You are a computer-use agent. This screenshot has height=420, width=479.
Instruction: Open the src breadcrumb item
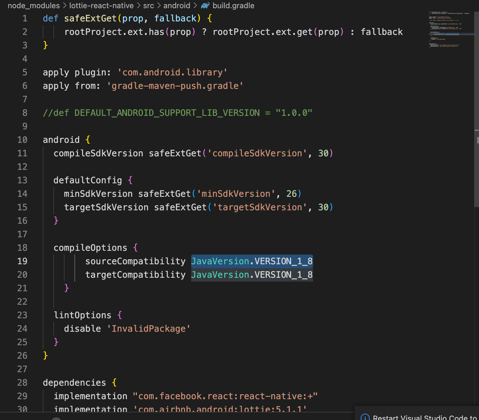click(x=149, y=5)
